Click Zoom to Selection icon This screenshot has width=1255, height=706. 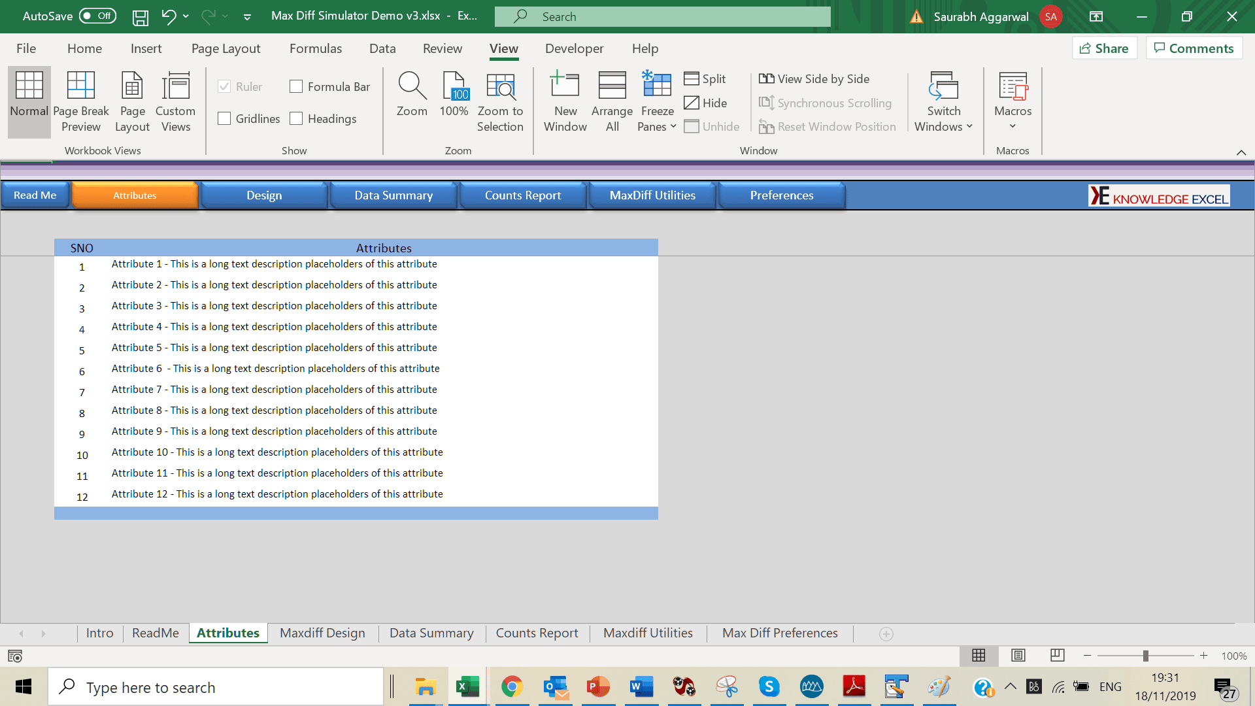click(500, 86)
